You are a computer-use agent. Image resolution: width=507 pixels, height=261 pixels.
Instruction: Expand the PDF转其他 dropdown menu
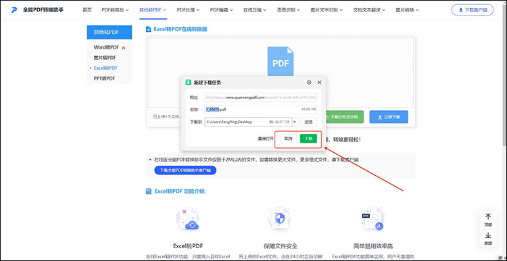tap(115, 10)
